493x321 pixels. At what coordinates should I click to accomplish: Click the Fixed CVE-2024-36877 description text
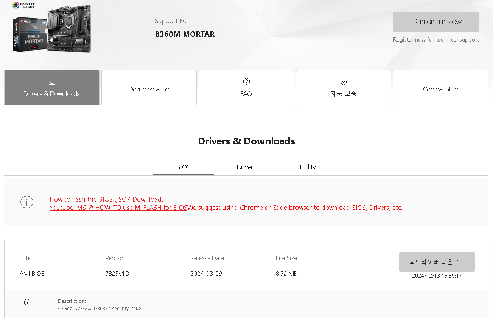100,308
